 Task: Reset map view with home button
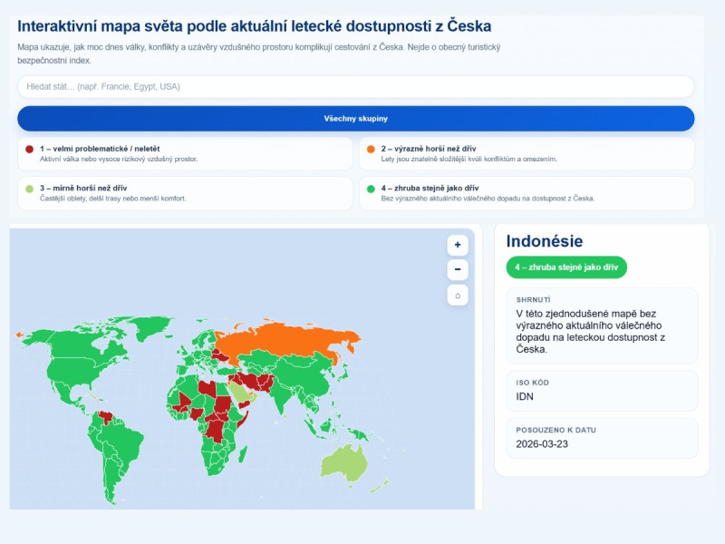(x=458, y=295)
